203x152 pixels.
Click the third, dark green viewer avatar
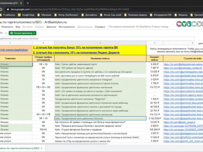(x=189, y=24)
